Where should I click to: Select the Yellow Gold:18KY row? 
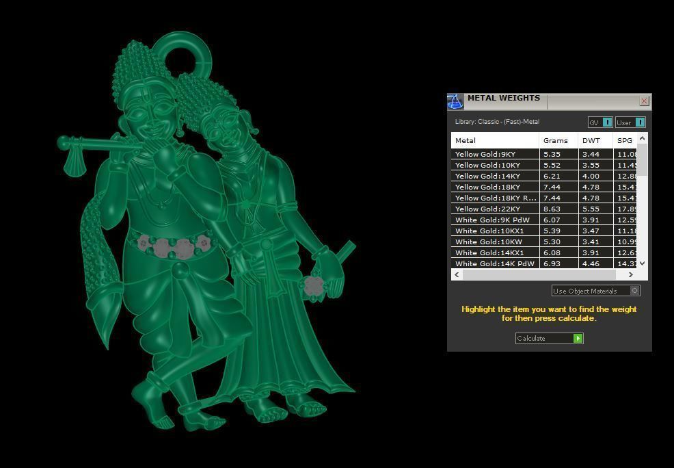coord(543,187)
